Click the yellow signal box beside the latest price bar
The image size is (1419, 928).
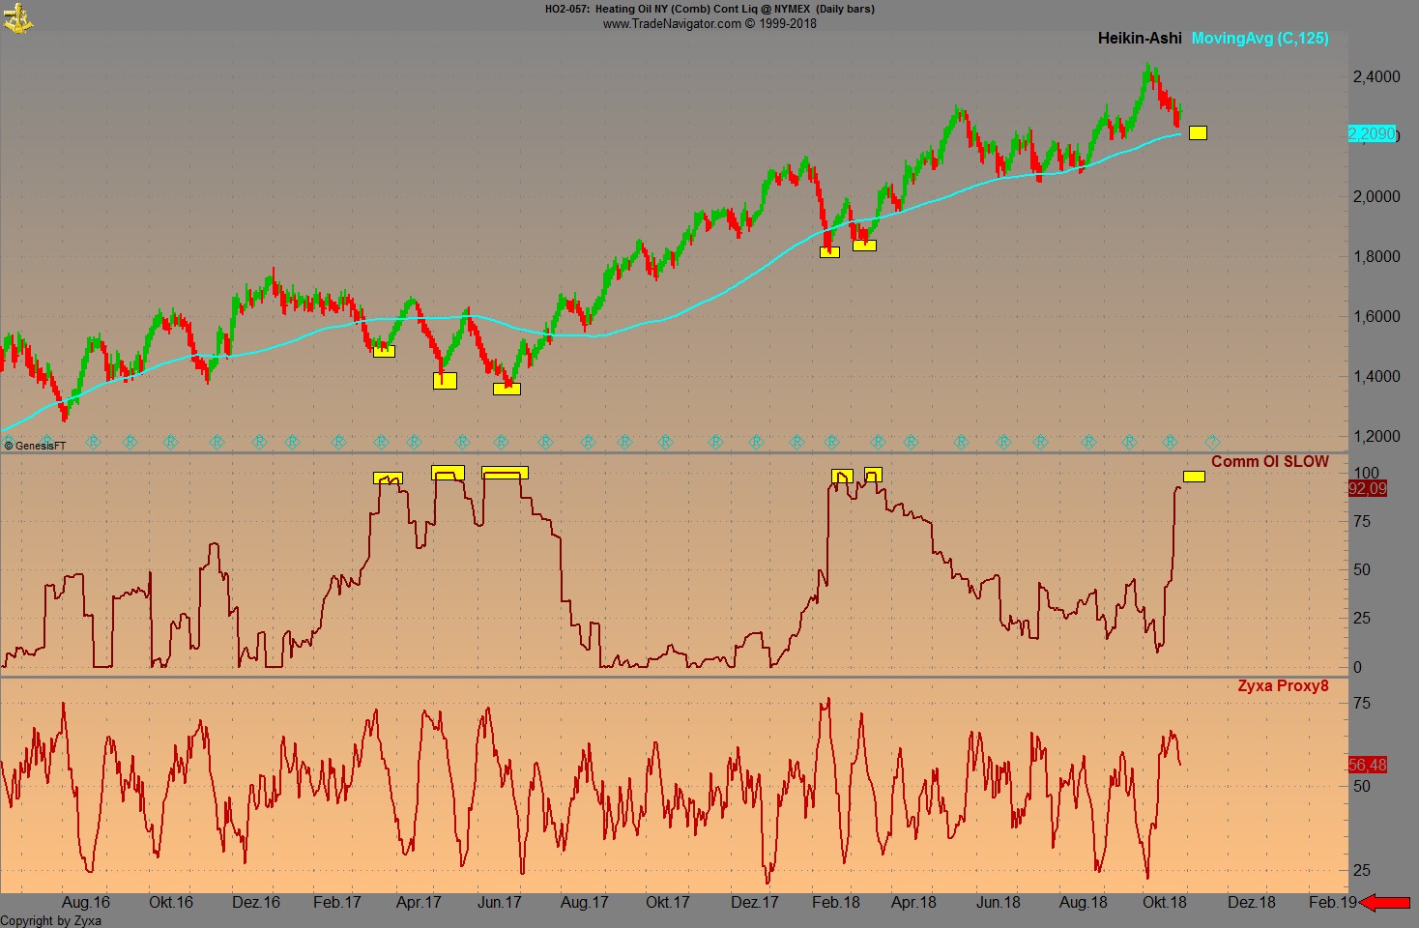[1197, 132]
